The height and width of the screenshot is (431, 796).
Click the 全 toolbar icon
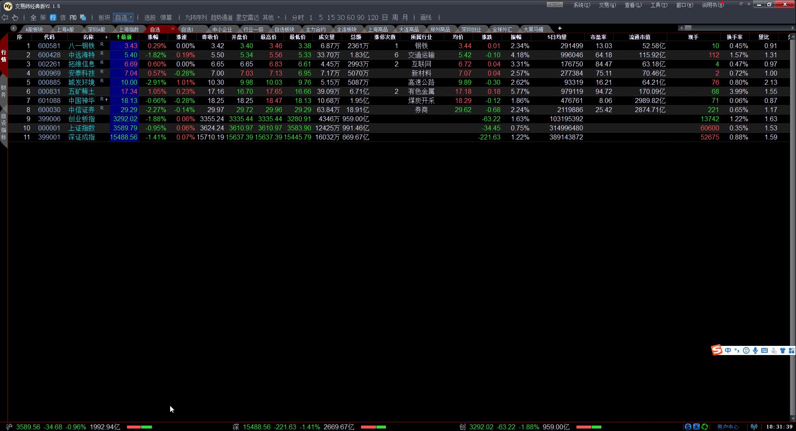[33, 17]
